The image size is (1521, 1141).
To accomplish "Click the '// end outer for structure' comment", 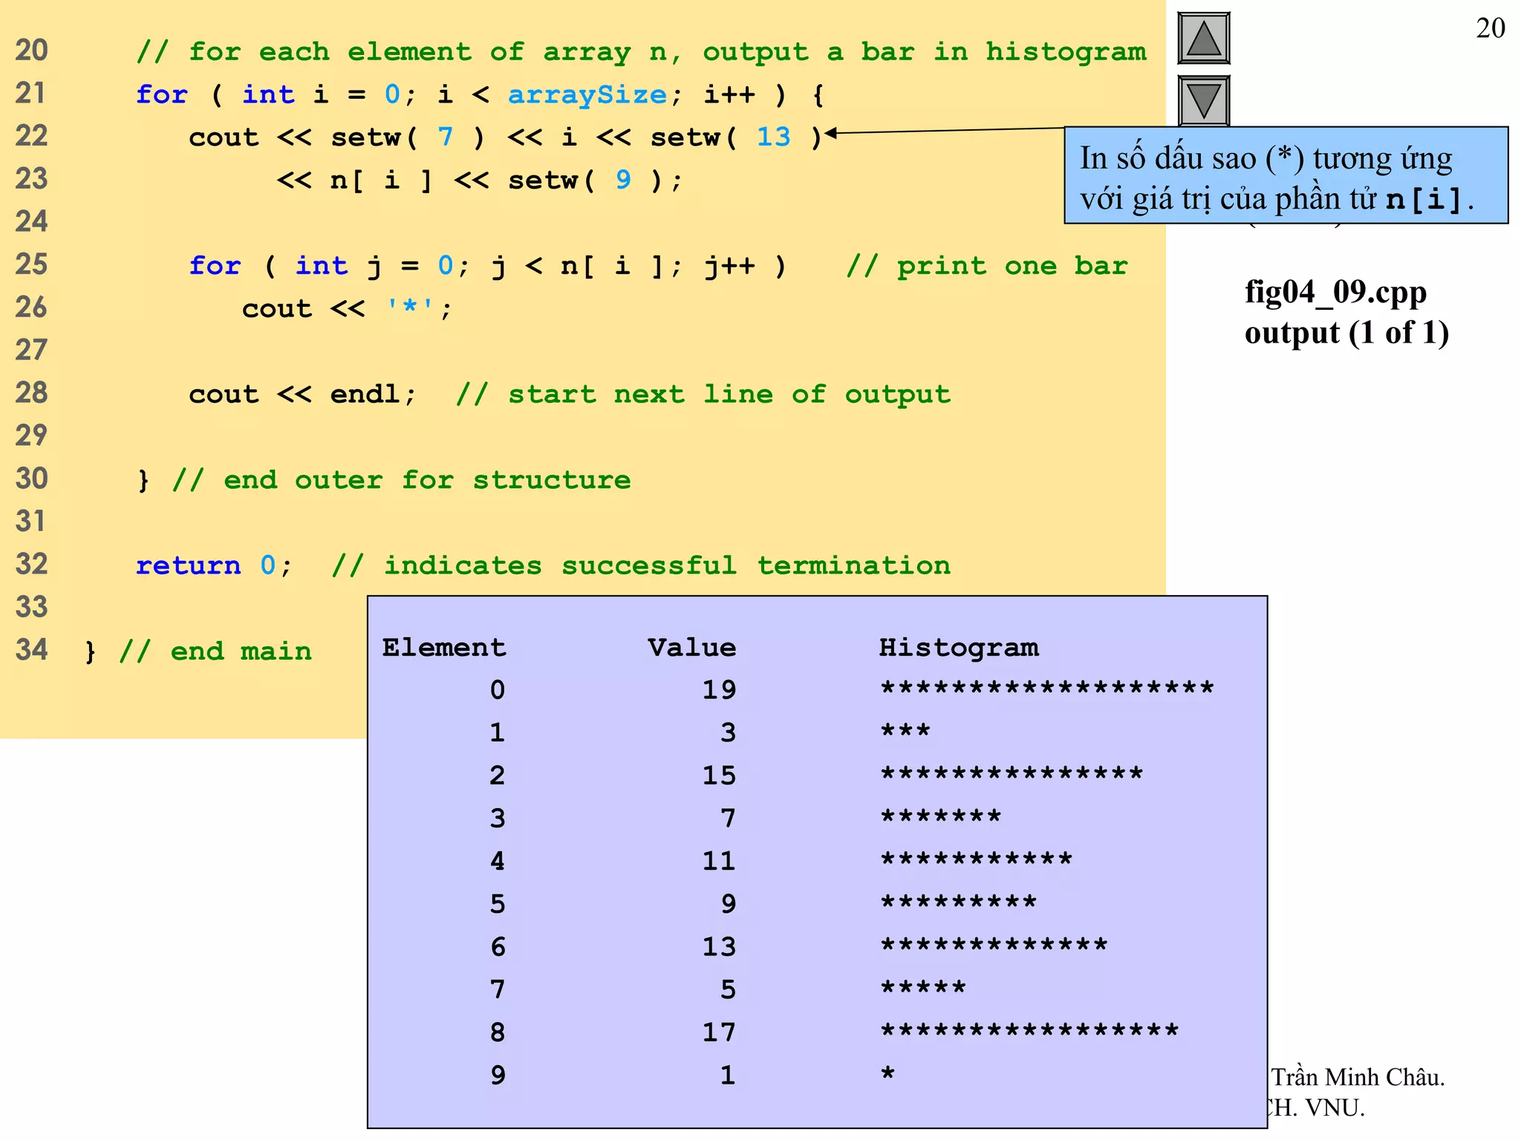I will [401, 480].
